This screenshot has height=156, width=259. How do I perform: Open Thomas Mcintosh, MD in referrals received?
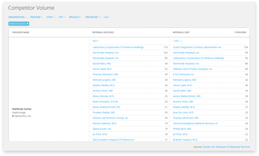(x=106, y=75)
